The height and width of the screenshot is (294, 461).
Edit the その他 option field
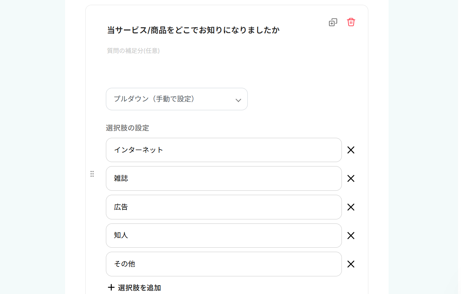tap(224, 264)
